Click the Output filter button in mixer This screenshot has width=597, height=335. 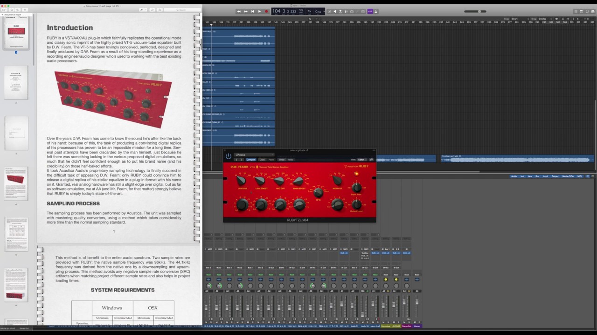tap(555, 176)
